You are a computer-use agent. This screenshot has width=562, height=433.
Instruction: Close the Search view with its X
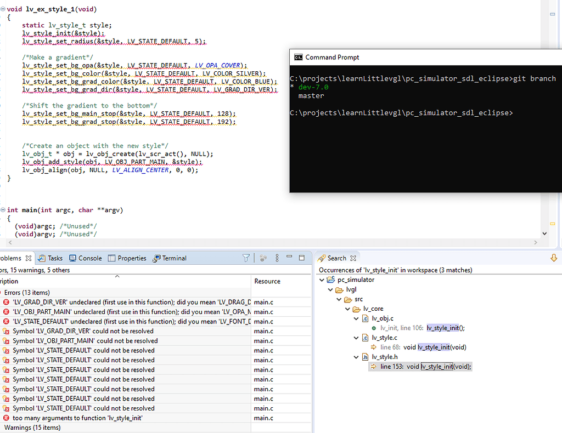[x=353, y=258]
